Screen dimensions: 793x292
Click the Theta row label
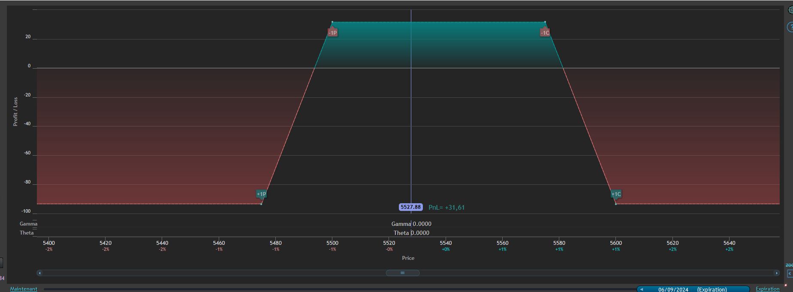pyautogui.click(x=27, y=233)
